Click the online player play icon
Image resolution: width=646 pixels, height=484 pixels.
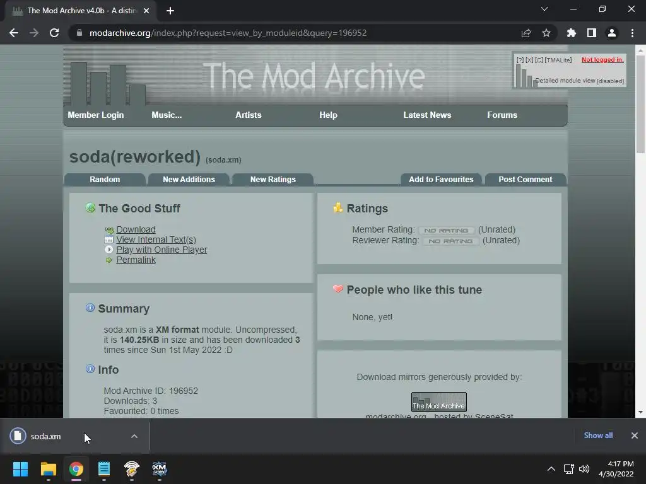(x=109, y=250)
